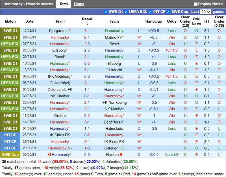Click the red card icon next to Hacken
This screenshot has height=177, width=226.
tap(121, 155)
